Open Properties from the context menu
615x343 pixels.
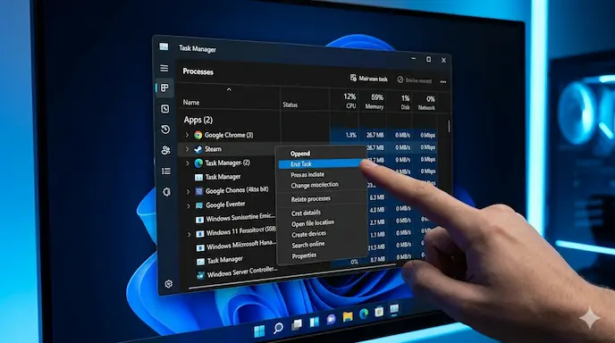point(304,255)
